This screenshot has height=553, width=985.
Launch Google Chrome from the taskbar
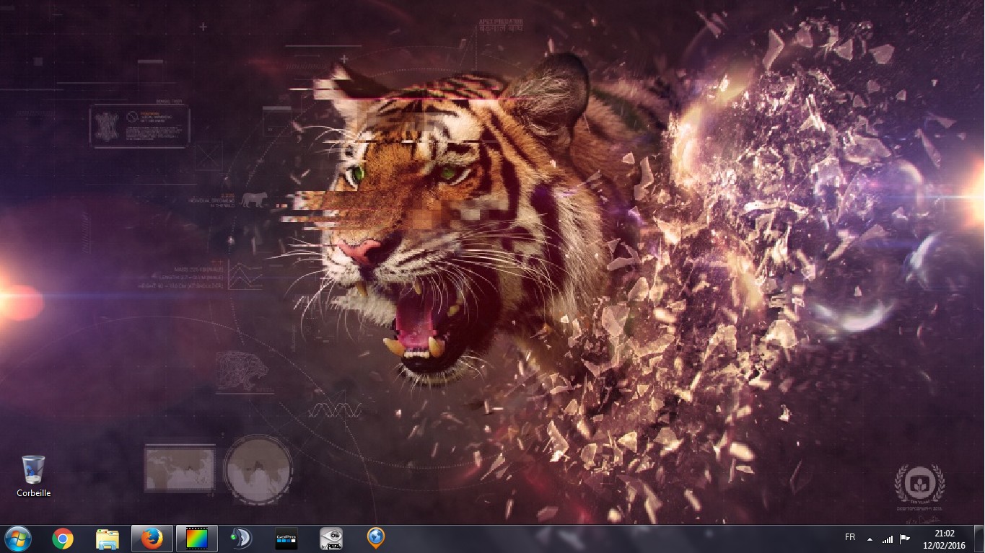point(63,539)
